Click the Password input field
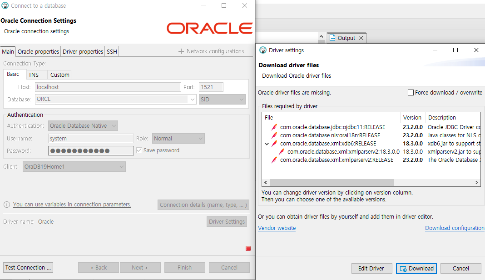The width and height of the screenshot is (485, 280). tap(91, 151)
